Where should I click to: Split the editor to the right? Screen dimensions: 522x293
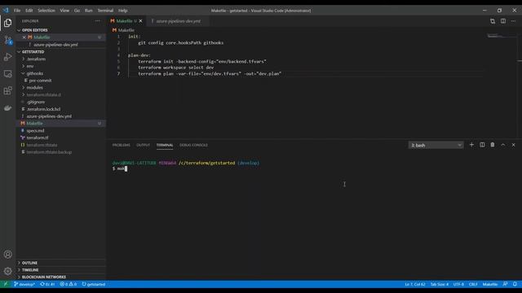point(503,21)
